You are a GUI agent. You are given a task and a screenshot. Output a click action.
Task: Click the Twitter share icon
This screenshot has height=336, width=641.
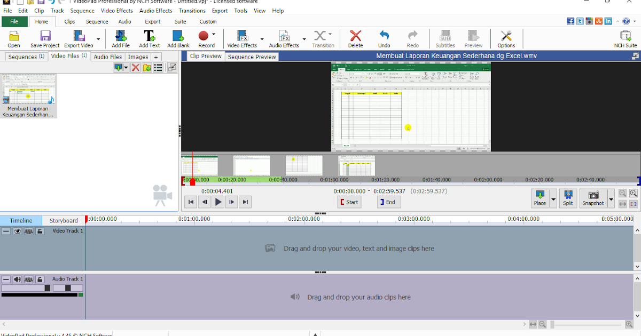point(580,21)
